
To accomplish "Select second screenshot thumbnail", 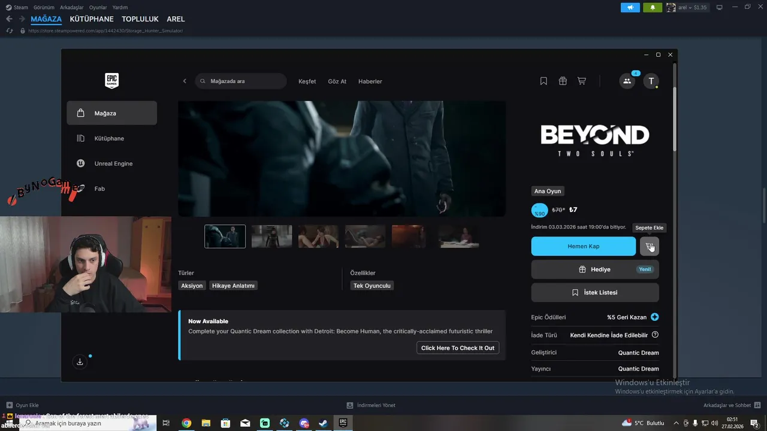I will pos(271,236).
